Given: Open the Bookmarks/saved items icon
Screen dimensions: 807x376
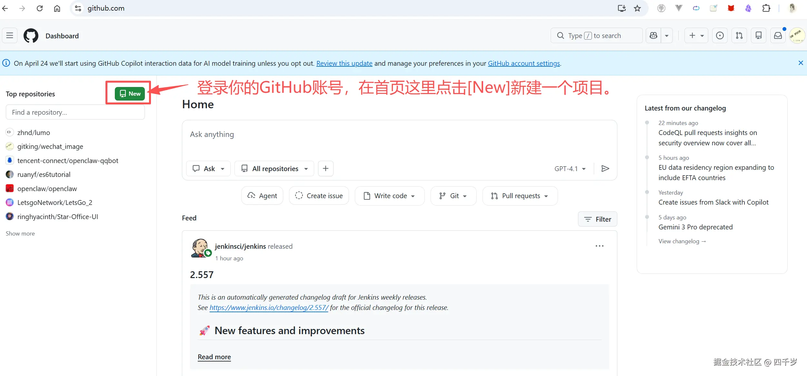Looking at the screenshot, I should click(x=759, y=35).
